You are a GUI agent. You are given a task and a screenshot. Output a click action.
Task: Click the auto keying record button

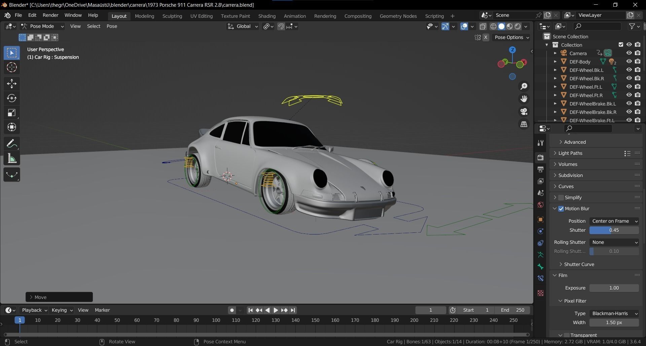231,310
